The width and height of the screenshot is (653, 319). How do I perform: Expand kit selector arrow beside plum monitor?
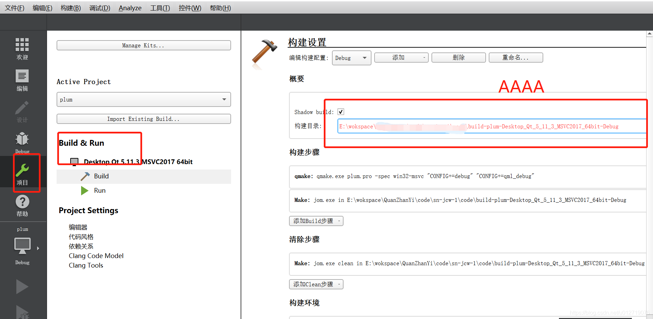[x=38, y=248]
